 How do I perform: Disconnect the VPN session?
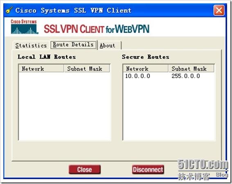pos(148,170)
